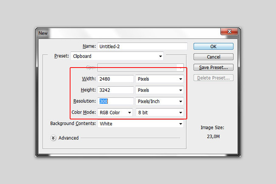Click the New title in the title bar
276x184 pixels.
pos(43,33)
